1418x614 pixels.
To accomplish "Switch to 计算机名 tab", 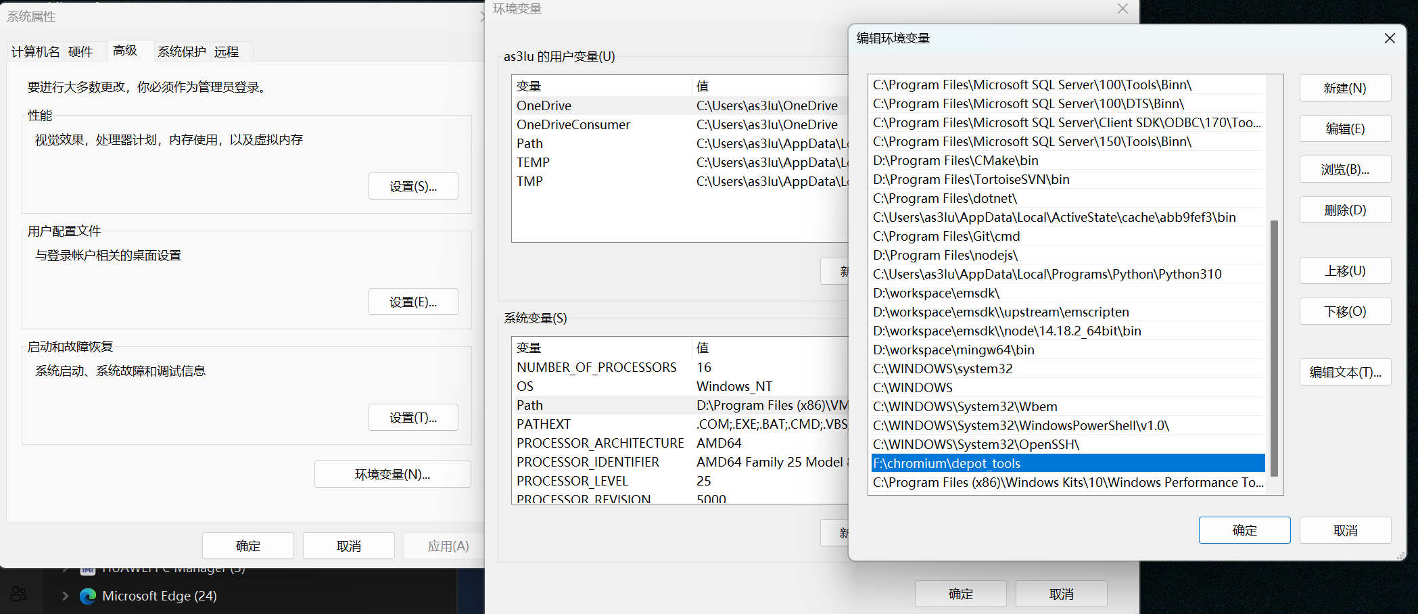I will pos(35,51).
